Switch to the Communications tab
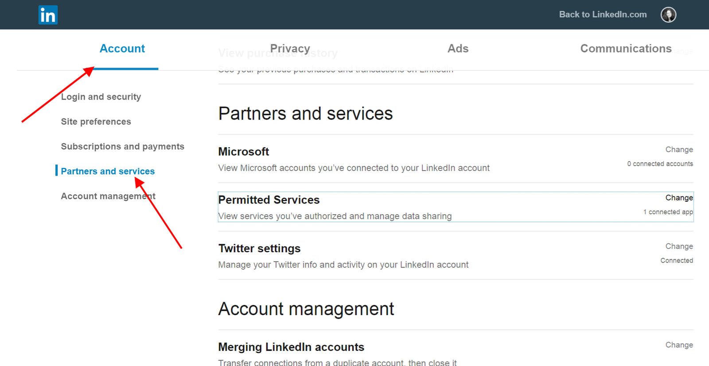 [x=626, y=49]
